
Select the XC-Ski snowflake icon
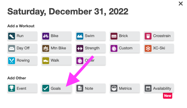148,48
